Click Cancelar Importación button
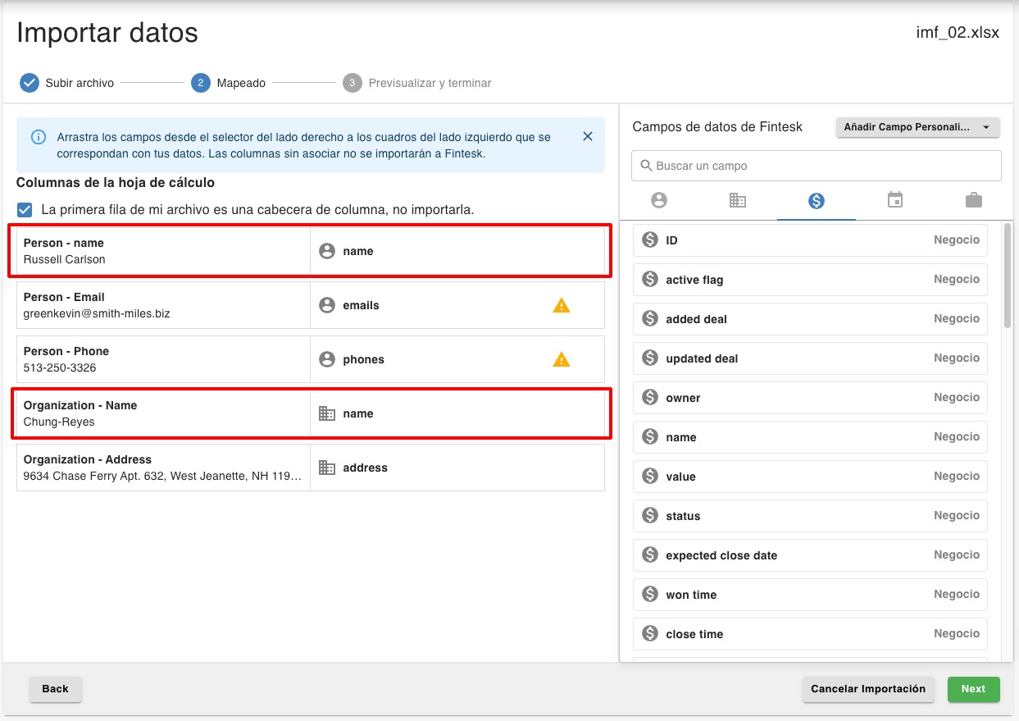Screen dimensions: 1019x721 (x=867, y=689)
